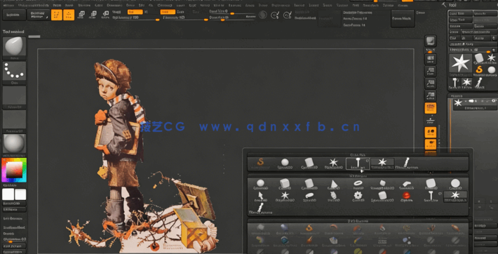498x254 pixels.
Task: Toggle the orange Draw mode button
Action: click(x=69, y=15)
